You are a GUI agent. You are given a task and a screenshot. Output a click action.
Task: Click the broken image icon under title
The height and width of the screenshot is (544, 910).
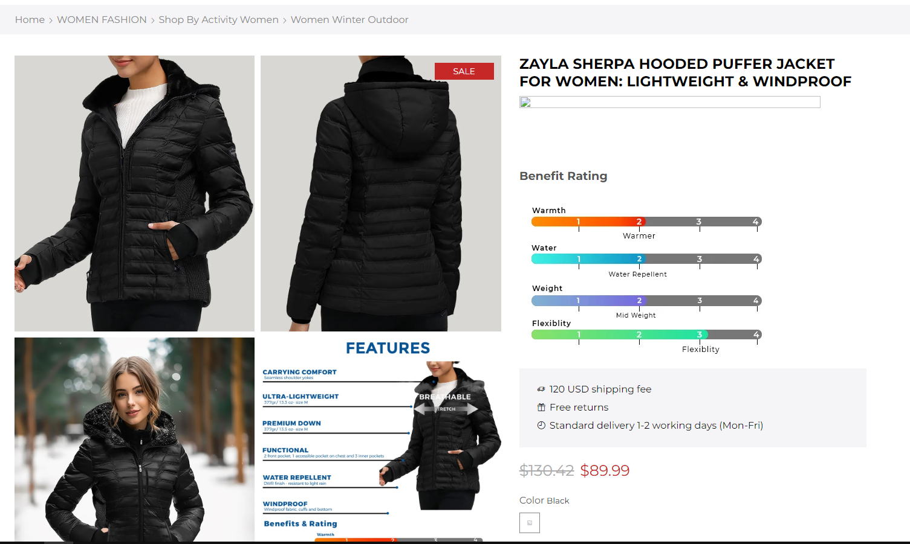(x=525, y=102)
